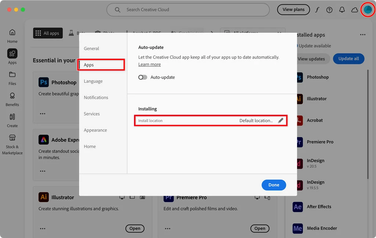Open more options on Premiere Pro card

167,229
